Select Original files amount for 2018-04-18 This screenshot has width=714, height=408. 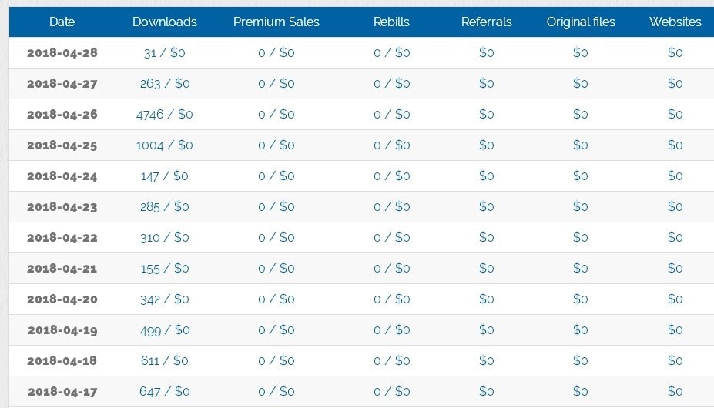tap(581, 360)
